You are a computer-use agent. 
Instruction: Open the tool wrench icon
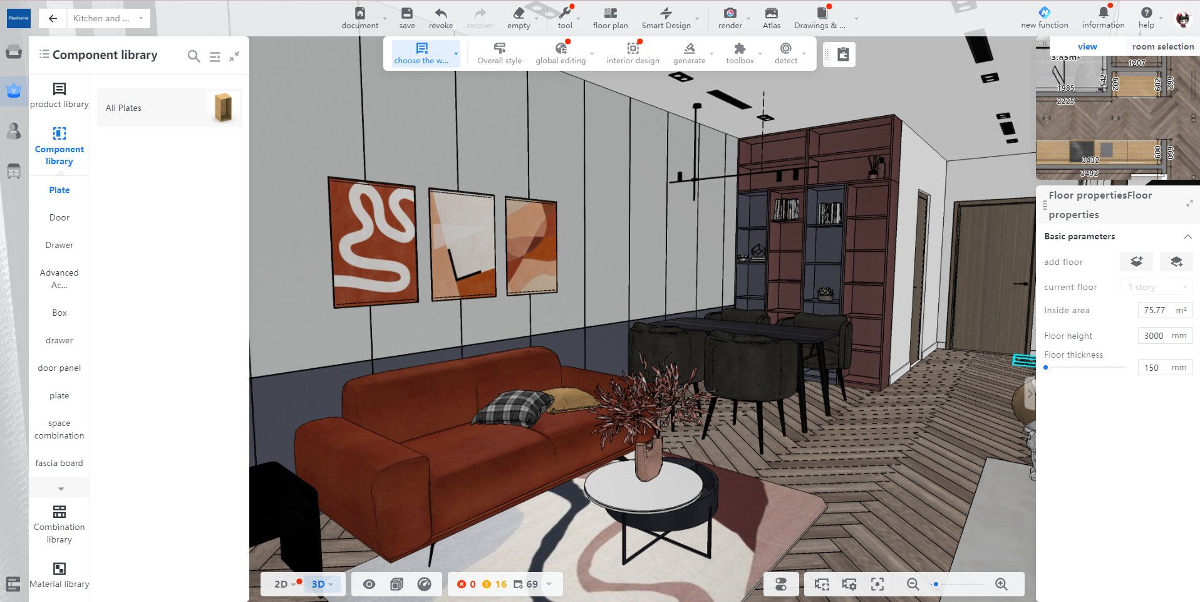pos(565,13)
